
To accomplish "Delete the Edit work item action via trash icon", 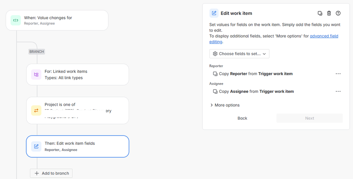I will [x=329, y=13].
